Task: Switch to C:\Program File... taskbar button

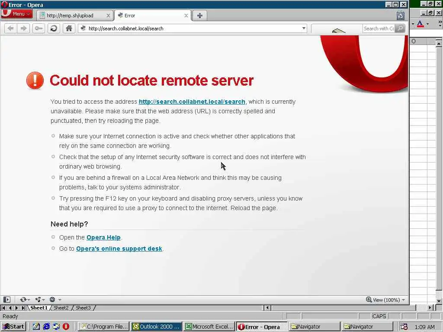Action: point(103,327)
